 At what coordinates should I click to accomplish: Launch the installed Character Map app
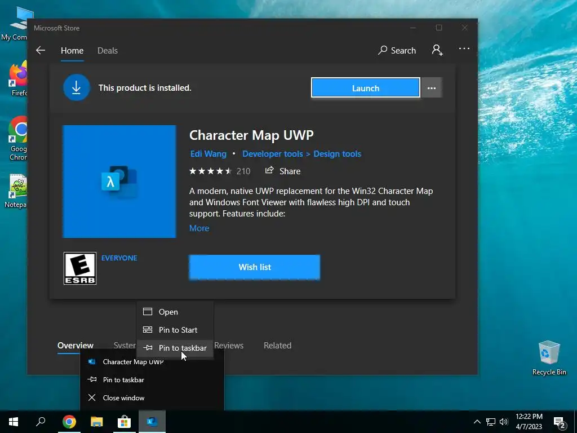click(365, 88)
